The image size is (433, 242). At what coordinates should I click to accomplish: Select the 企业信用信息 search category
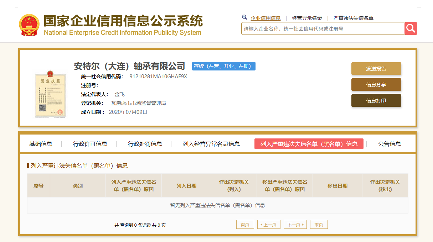coord(266,18)
